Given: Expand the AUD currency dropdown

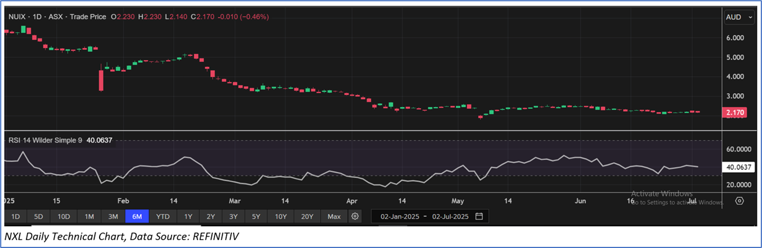Looking at the screenshot, I should click(x=739, y=17).
